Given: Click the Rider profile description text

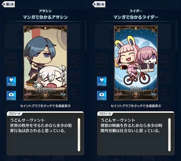Looking at the screenshot, I should (x=131, y=126).
